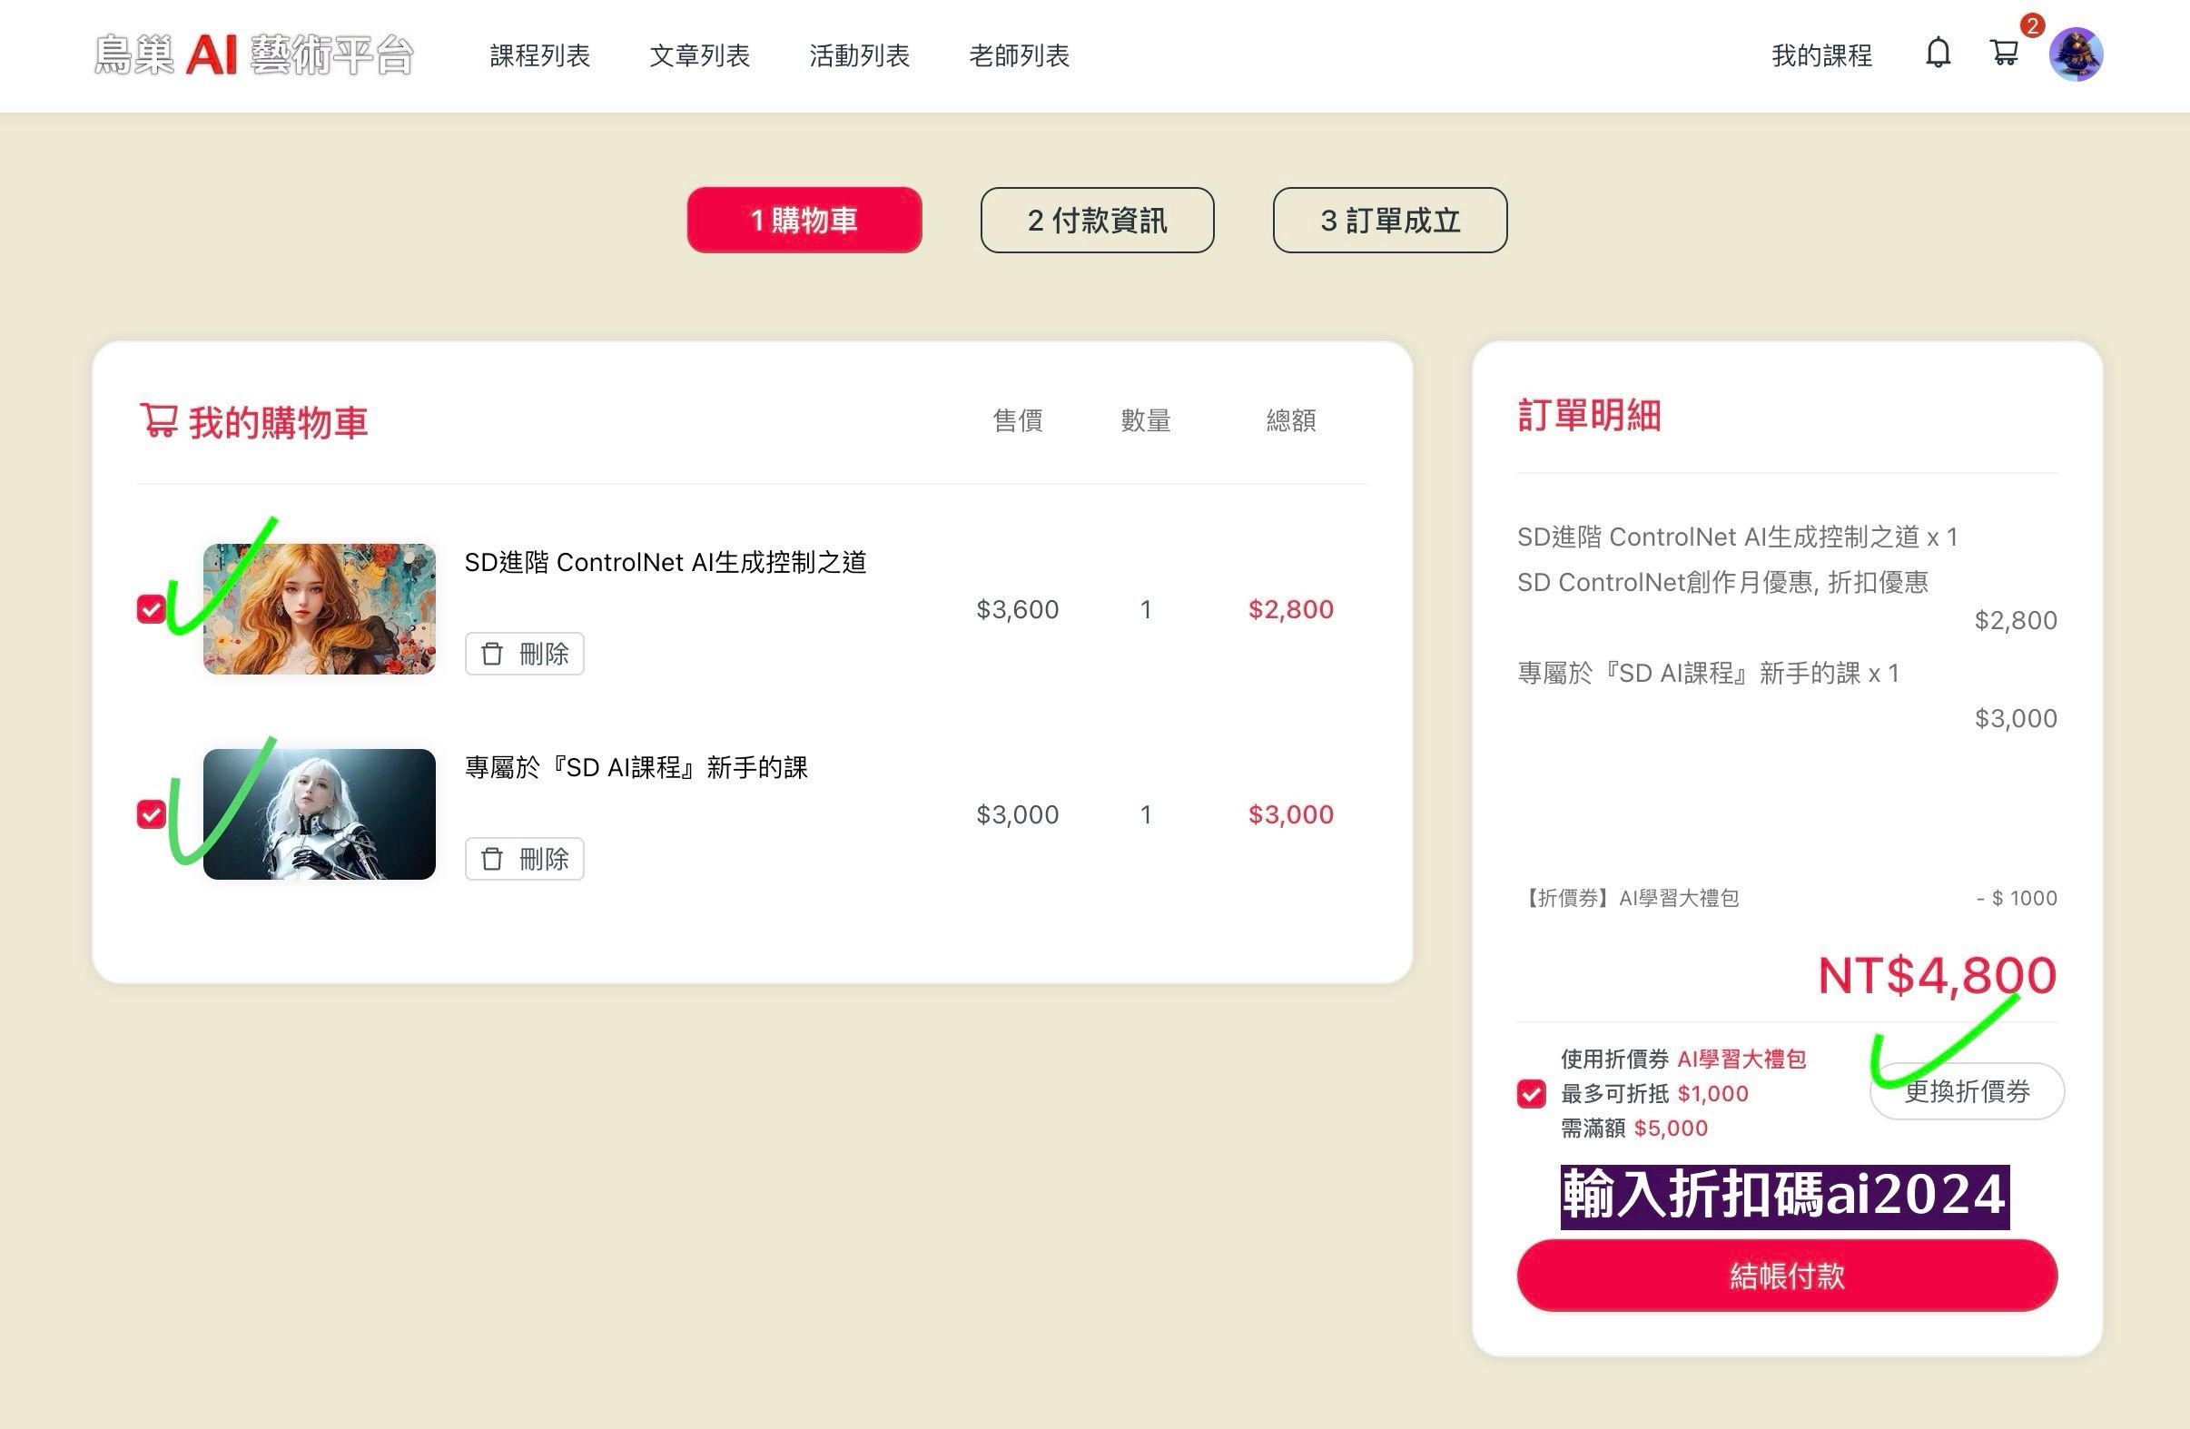Open 我的課程 link
Viewport: 2190px width, 1429px height.
click(1821, 56)
